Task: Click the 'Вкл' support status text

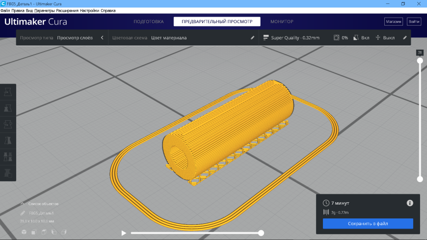Action: (x=365, y=38)
